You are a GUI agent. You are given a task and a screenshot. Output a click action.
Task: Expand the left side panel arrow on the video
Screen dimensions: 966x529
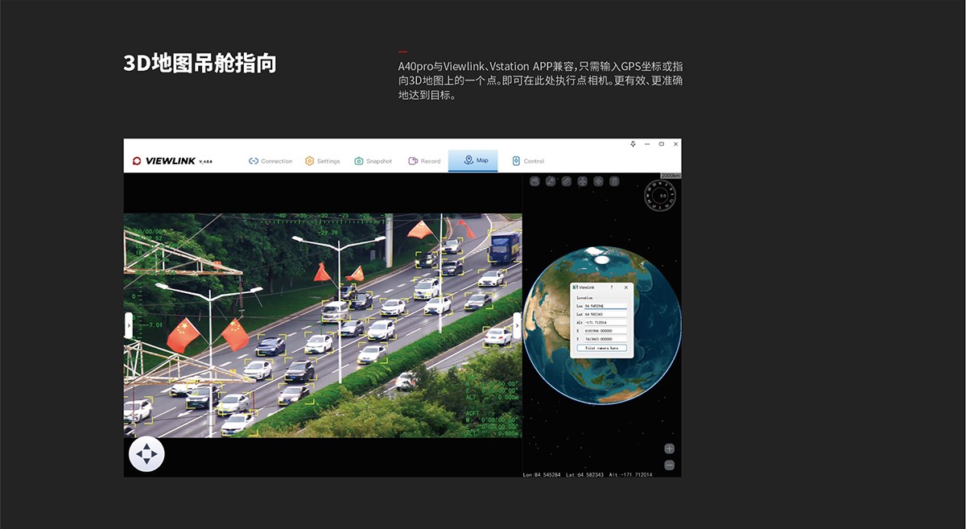tap(128, 325)
